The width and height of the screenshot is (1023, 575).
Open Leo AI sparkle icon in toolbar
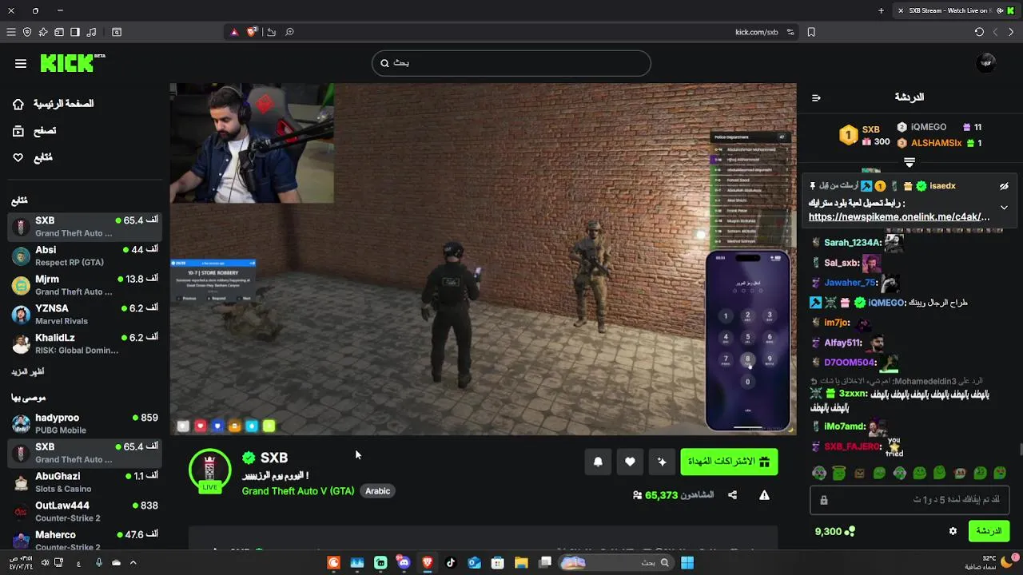(42, 32)
